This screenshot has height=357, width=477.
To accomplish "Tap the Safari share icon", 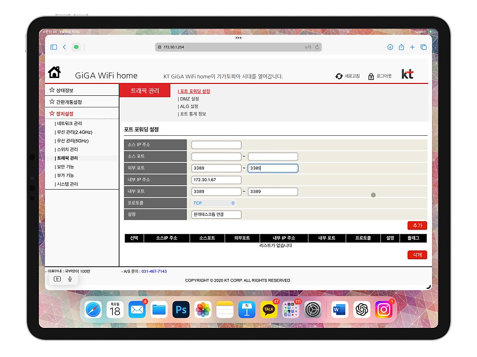I will [x=401, y=47].
